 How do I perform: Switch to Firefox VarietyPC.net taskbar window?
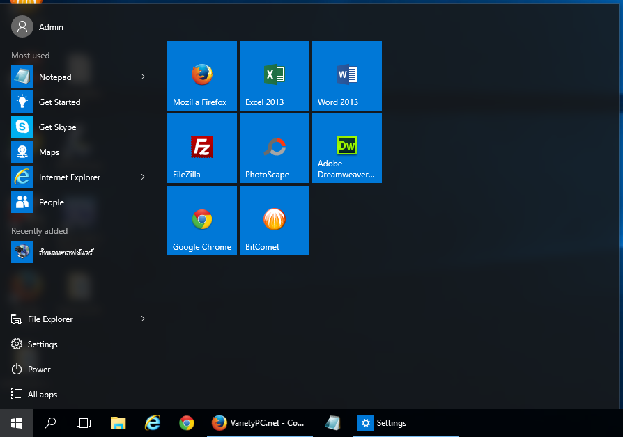260,423
